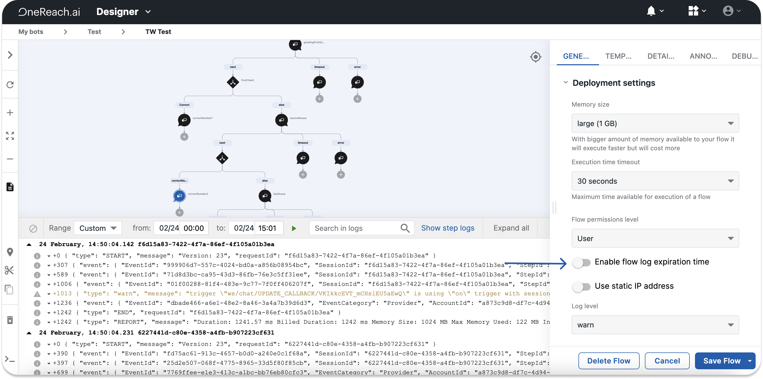763x379 pixels.
Task: Center canvas with the target locate icon
Action: pos(535,57)
